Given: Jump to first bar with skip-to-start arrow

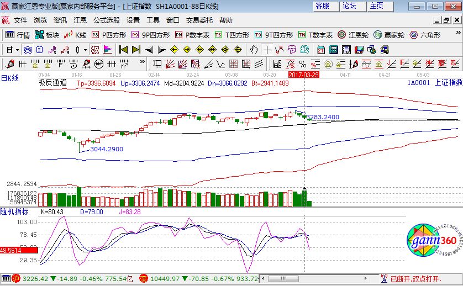Looking at the screenshot, I should pyautogui.click(x=124, y=49).
